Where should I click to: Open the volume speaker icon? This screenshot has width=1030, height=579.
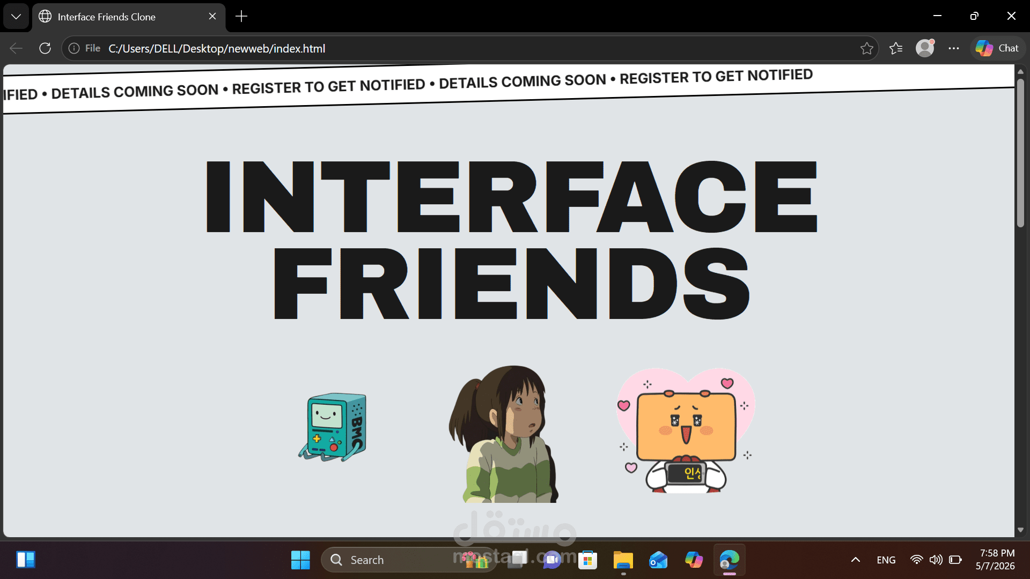pyautogui.click(x=936, y=560)
